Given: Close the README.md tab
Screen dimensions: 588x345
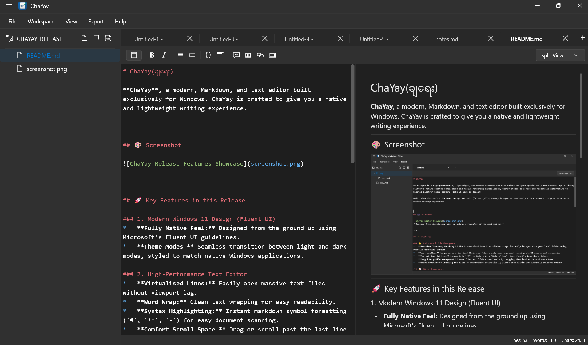Looking at the screenshot, I should (x=565, y=38).
